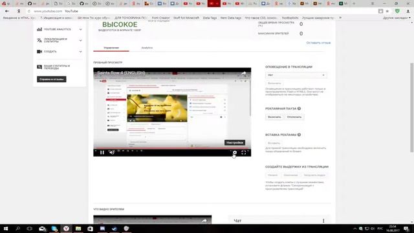Click the Оставить отзыв link

coord(318,43)
